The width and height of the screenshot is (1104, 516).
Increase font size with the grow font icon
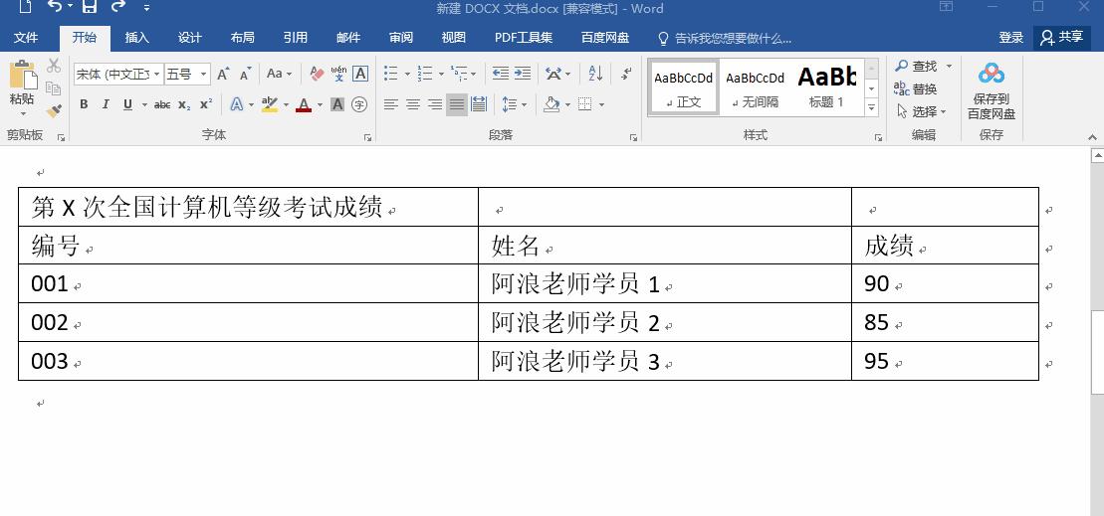pos(222,74)
